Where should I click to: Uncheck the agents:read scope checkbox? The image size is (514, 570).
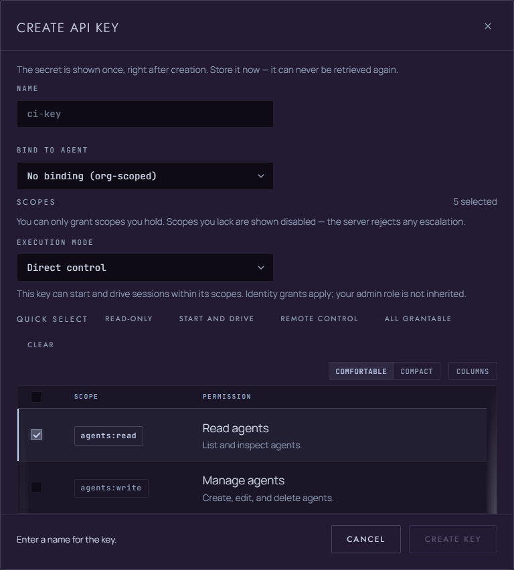(36, 435)
